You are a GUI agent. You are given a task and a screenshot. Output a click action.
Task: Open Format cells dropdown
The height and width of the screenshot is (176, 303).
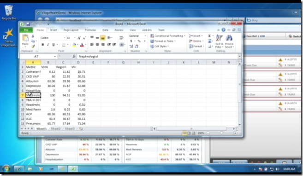[x=196, y=47]
